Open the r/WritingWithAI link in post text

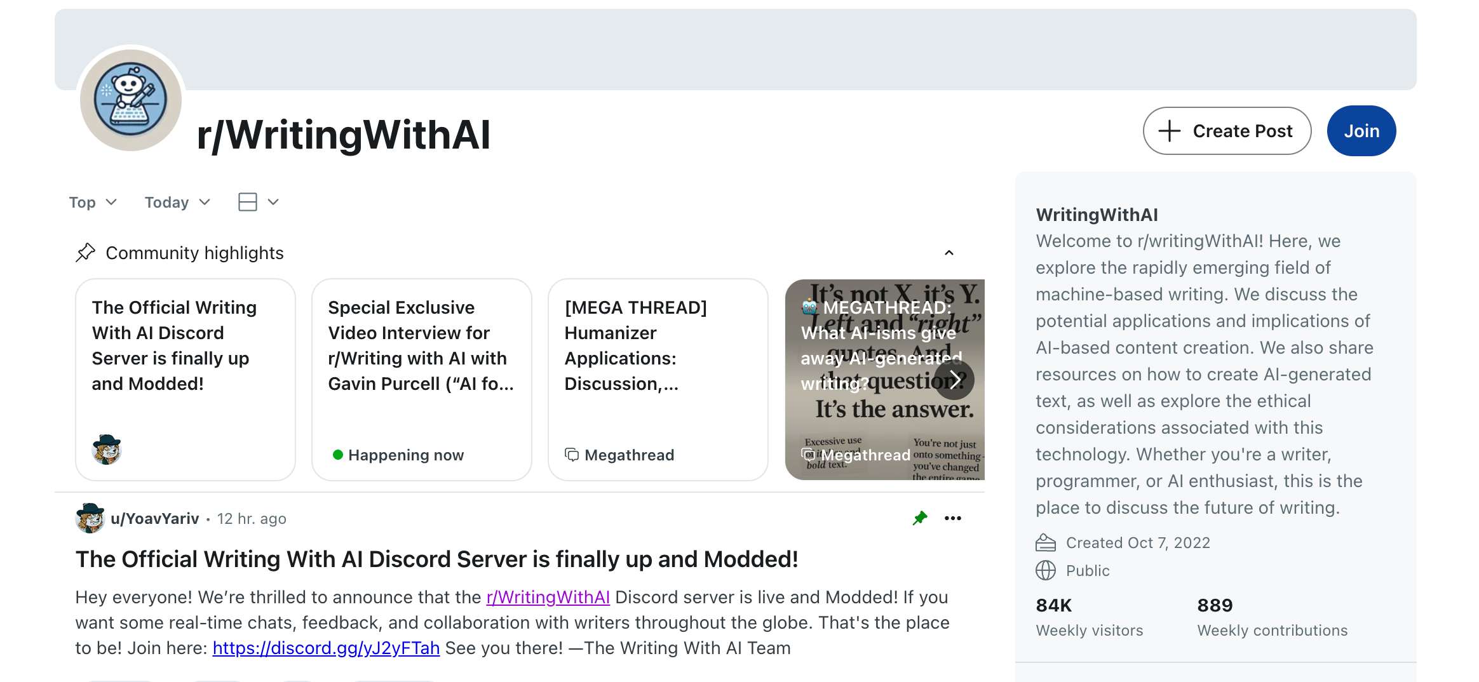click(548, 597)
